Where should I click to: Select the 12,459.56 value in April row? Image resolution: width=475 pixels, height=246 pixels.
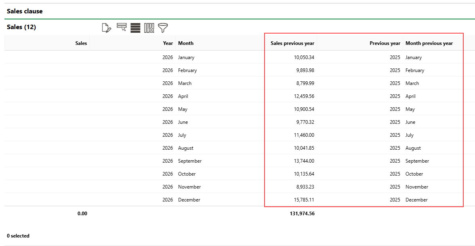pyautogui.click(x=304, y=96)
